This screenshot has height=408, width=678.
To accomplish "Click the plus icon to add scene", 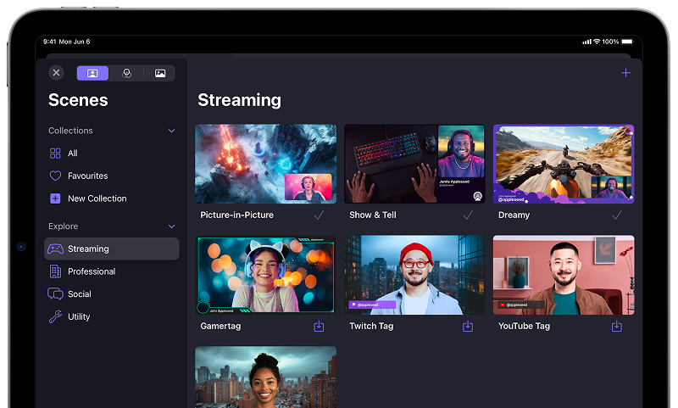I will tap(625, 73).
